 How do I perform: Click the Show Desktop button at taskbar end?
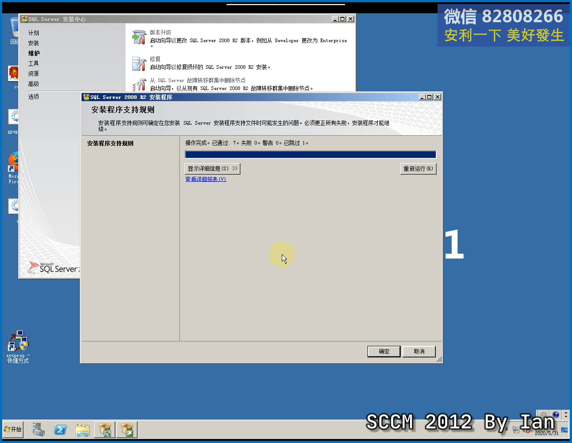(564, 429)
